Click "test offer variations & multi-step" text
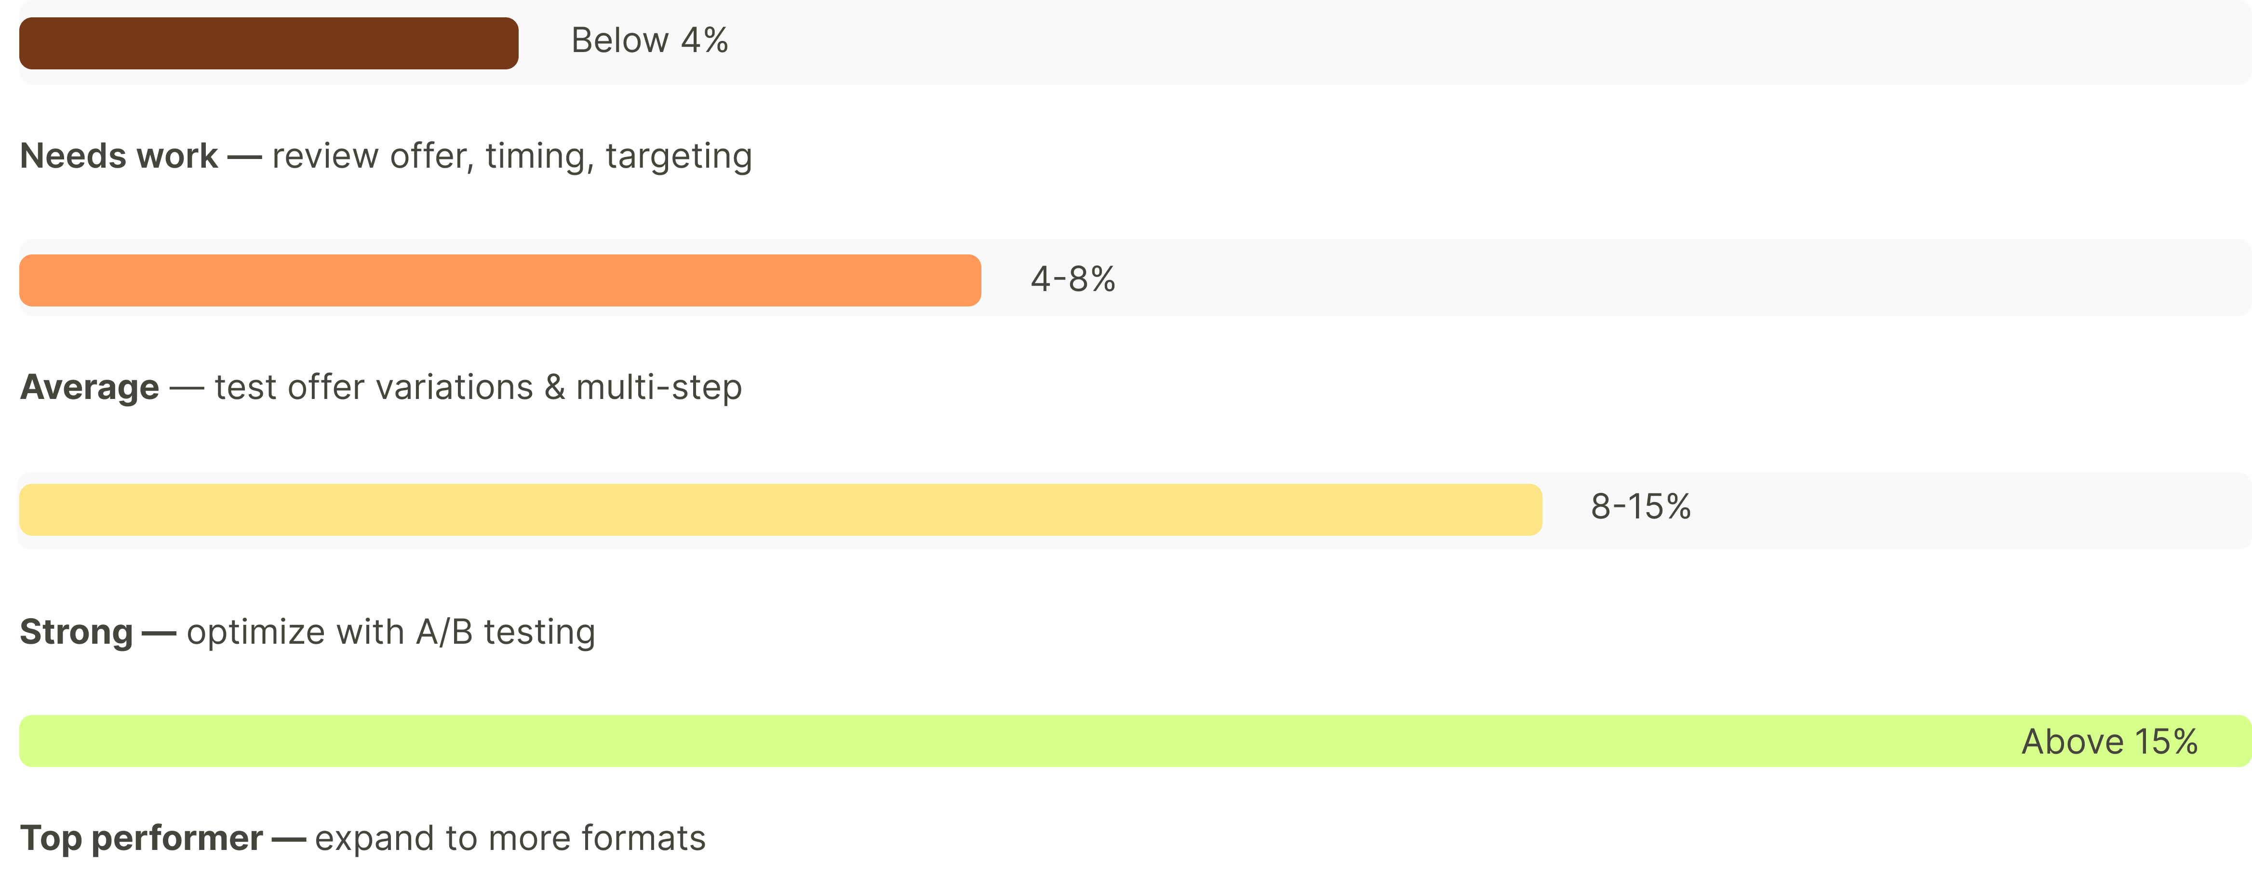Screen dimensions: 2252x875 [x=478, y=387]
